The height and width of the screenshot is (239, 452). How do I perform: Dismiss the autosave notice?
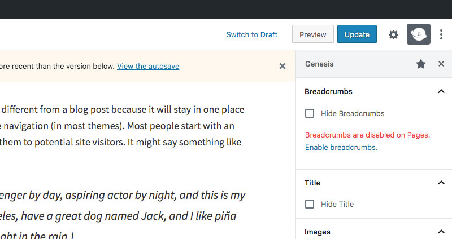click(x=282, y=66)
